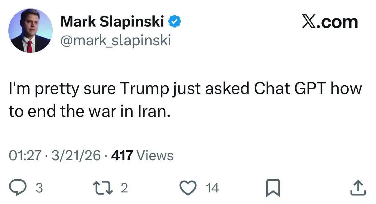Screen dimensions: 376x204
Task: Click the 01:27 timestamp
Action: pos(25,156)
